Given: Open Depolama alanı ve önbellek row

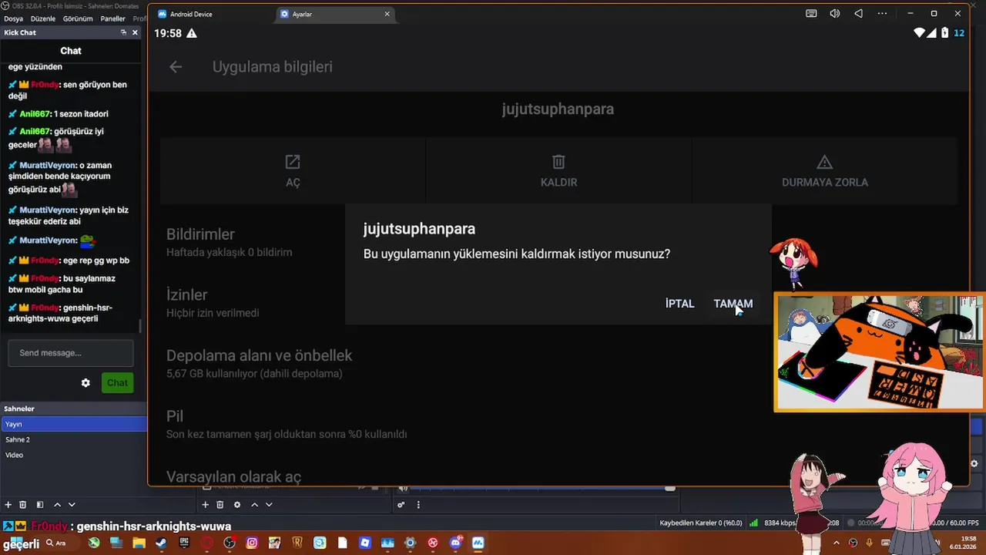Looking at the screenshot, I should (x=558, y=364).
